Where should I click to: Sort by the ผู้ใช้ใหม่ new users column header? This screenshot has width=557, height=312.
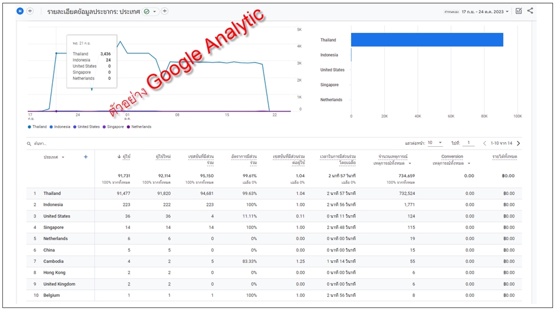(x=164, y=157)
